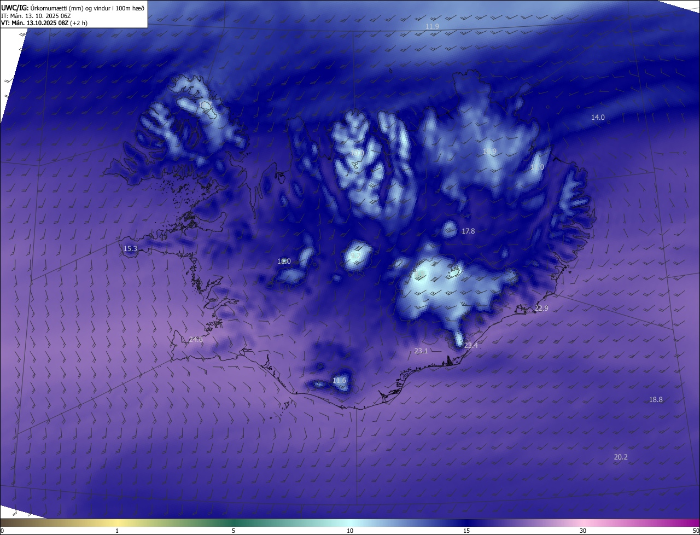This screenshot has width=700, height=535.
Task: Click the map title 'Úrkomumætti (mm) og vindur í 100m hæð'
Action: coord(86,8)
